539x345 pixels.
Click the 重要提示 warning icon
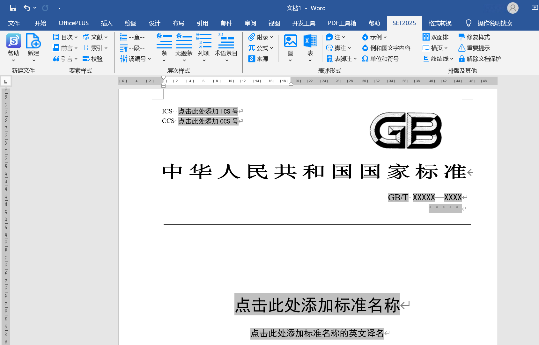click(461, 48)
